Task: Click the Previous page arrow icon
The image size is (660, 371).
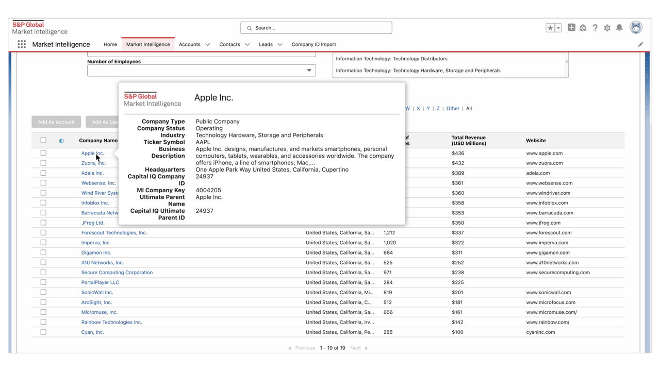Action: 289,348
